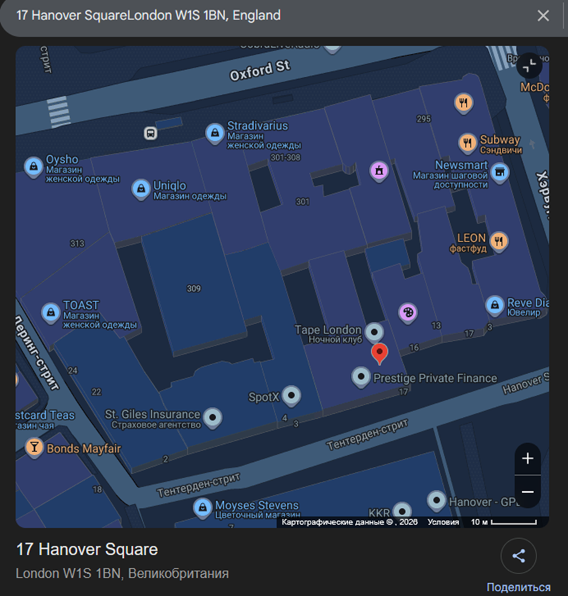The width and height of the screenshot is (568, 596).
Task: Open the Moyses Stevens flower shop pin
Action: (203, 507)
